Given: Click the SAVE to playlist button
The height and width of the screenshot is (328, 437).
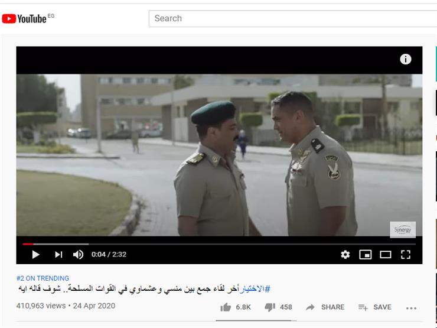Looking at the screenshot, I should [x=375, y=307].
